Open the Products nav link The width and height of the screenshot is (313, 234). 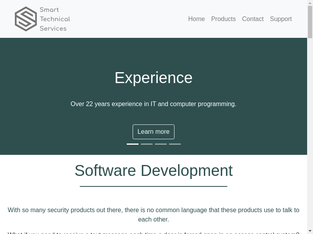[223, 19]
